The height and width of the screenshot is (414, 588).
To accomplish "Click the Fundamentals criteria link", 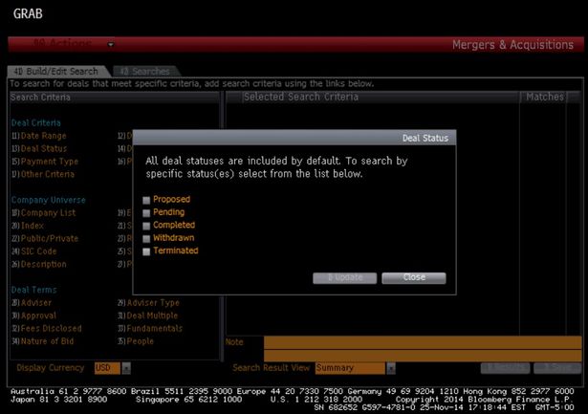I will point(156,328).
